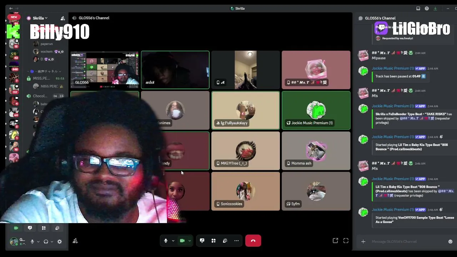Select the MISS.PE... locked voice channel
The width and height of the screenshot is (457, 257).
45,78
